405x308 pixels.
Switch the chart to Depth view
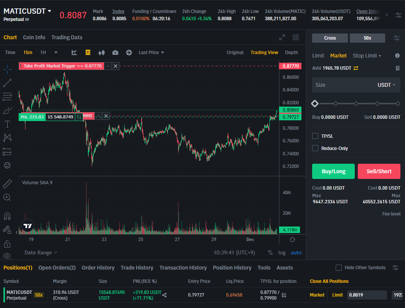291,53
